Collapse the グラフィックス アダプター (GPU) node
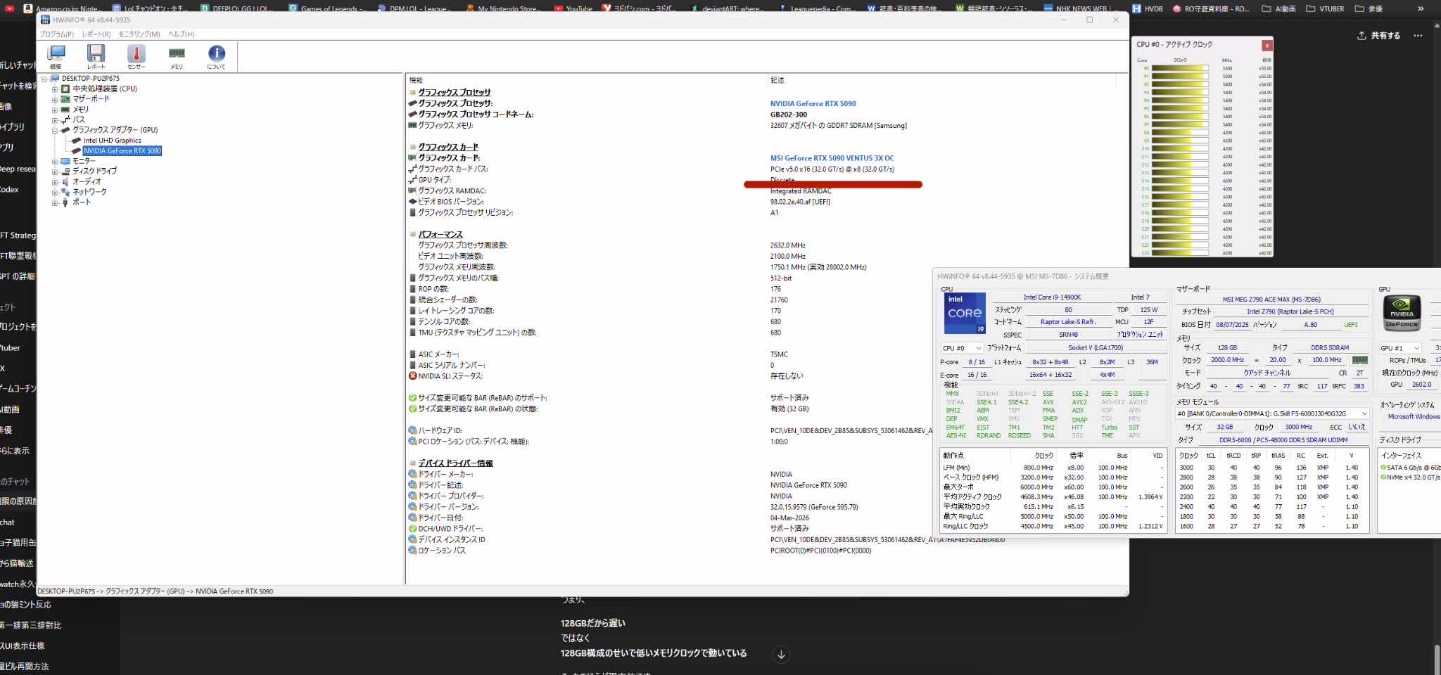Image resolution: width=1441 pixels, height=675 pixels. (x=55, y=130)
